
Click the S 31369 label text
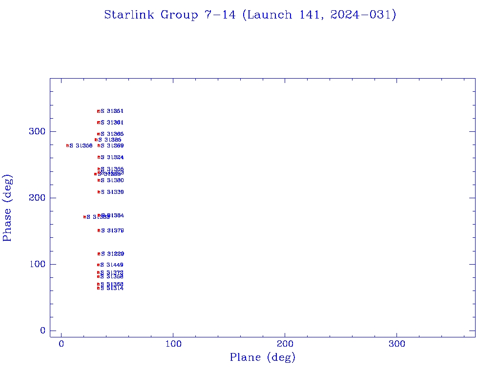[x=112, y=146]
